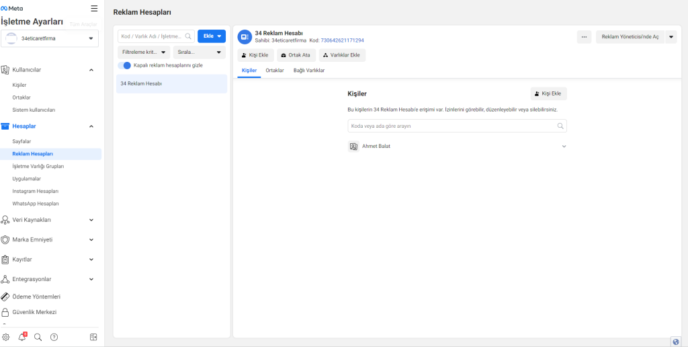Open the Sırala dropdown

coord(199,52)
